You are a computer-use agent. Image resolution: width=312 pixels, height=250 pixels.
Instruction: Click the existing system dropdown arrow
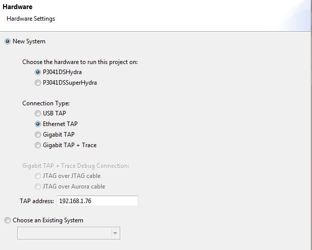116,233
